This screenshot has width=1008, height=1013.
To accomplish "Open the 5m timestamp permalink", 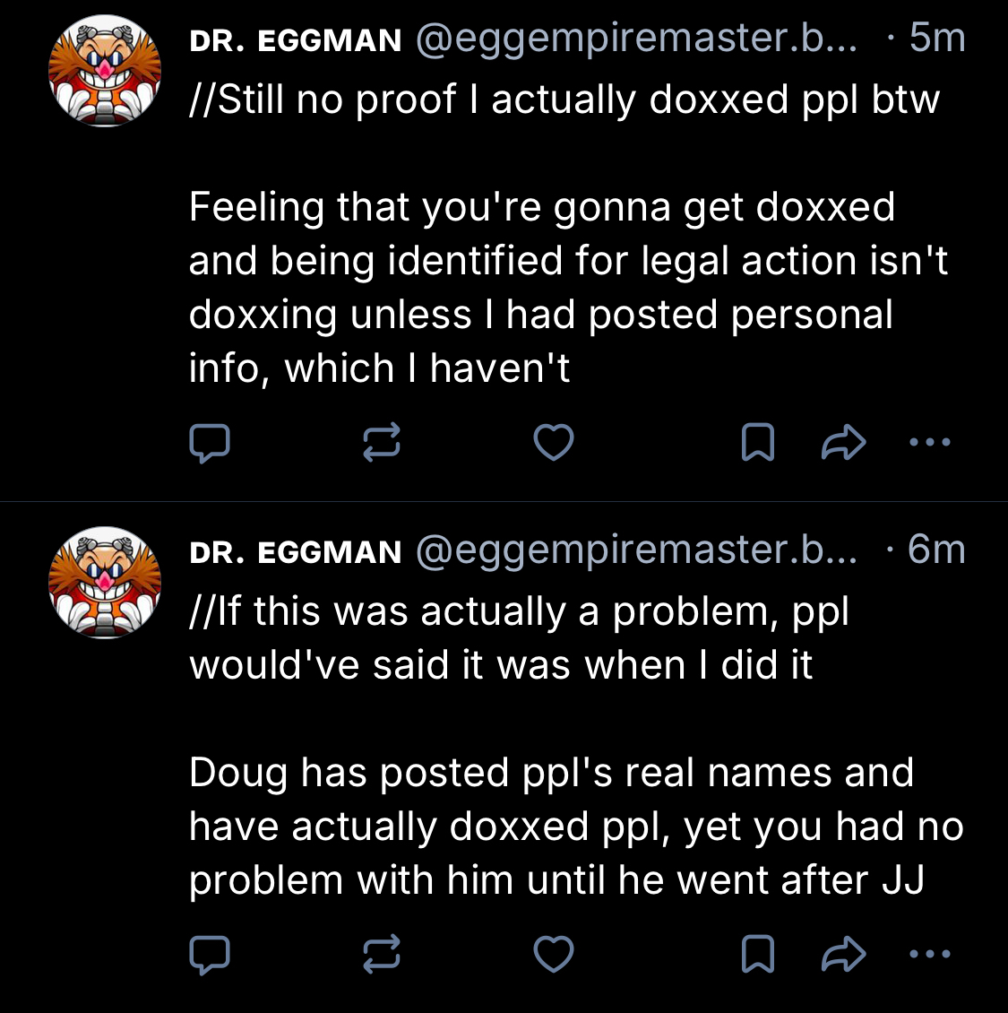I will point(937,39).
